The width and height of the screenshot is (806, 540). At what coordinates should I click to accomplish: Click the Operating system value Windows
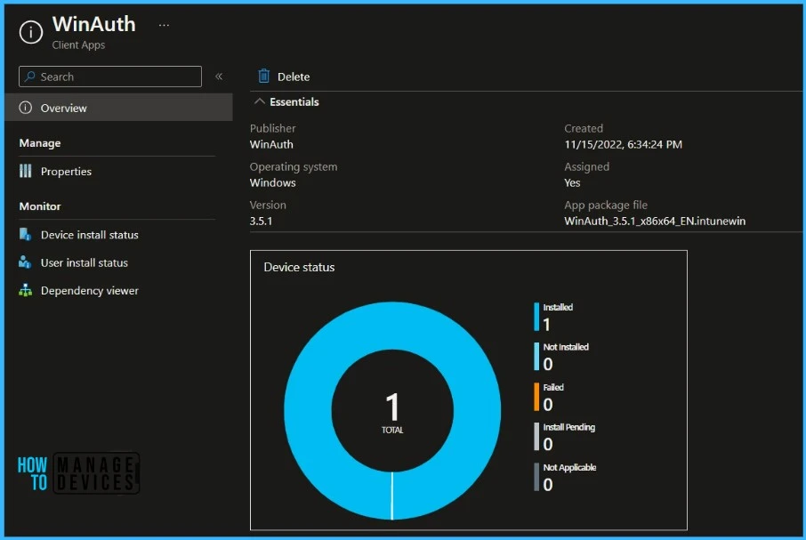(272, 182)
